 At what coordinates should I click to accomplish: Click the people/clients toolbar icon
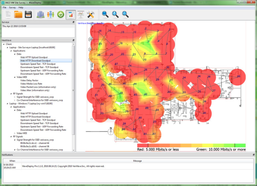pyautogui.click(x=50, y=14)
